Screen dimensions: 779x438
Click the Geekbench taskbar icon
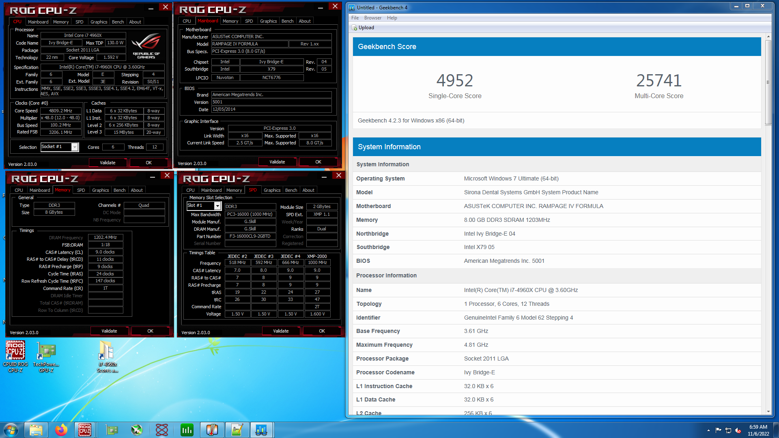tap(262, 430)
